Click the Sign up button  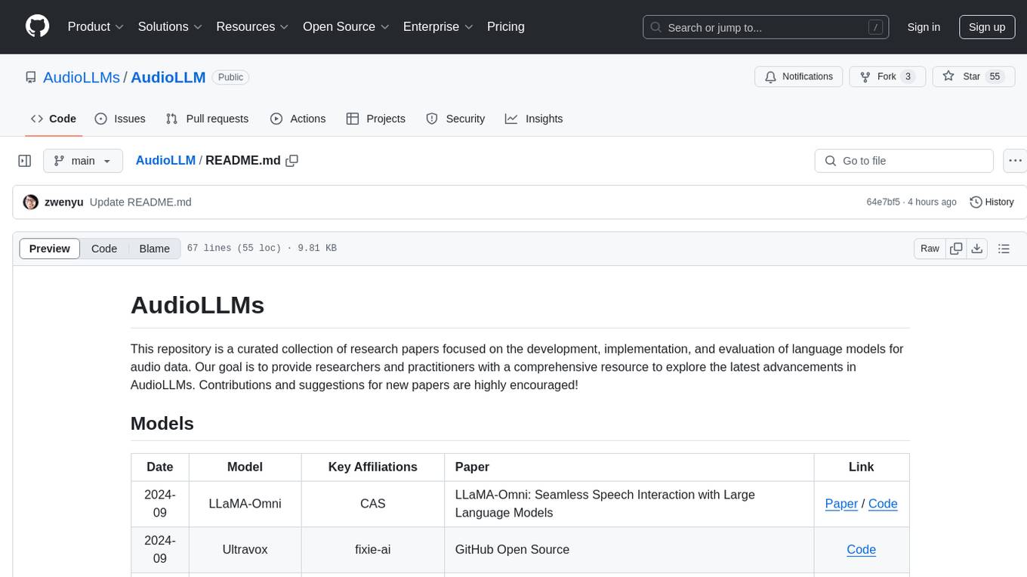(987, 27)
